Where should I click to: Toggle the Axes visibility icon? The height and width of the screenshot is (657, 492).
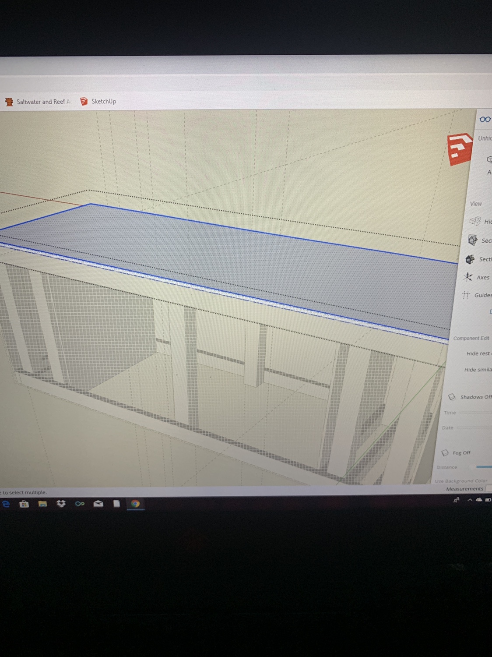point(468,277)
